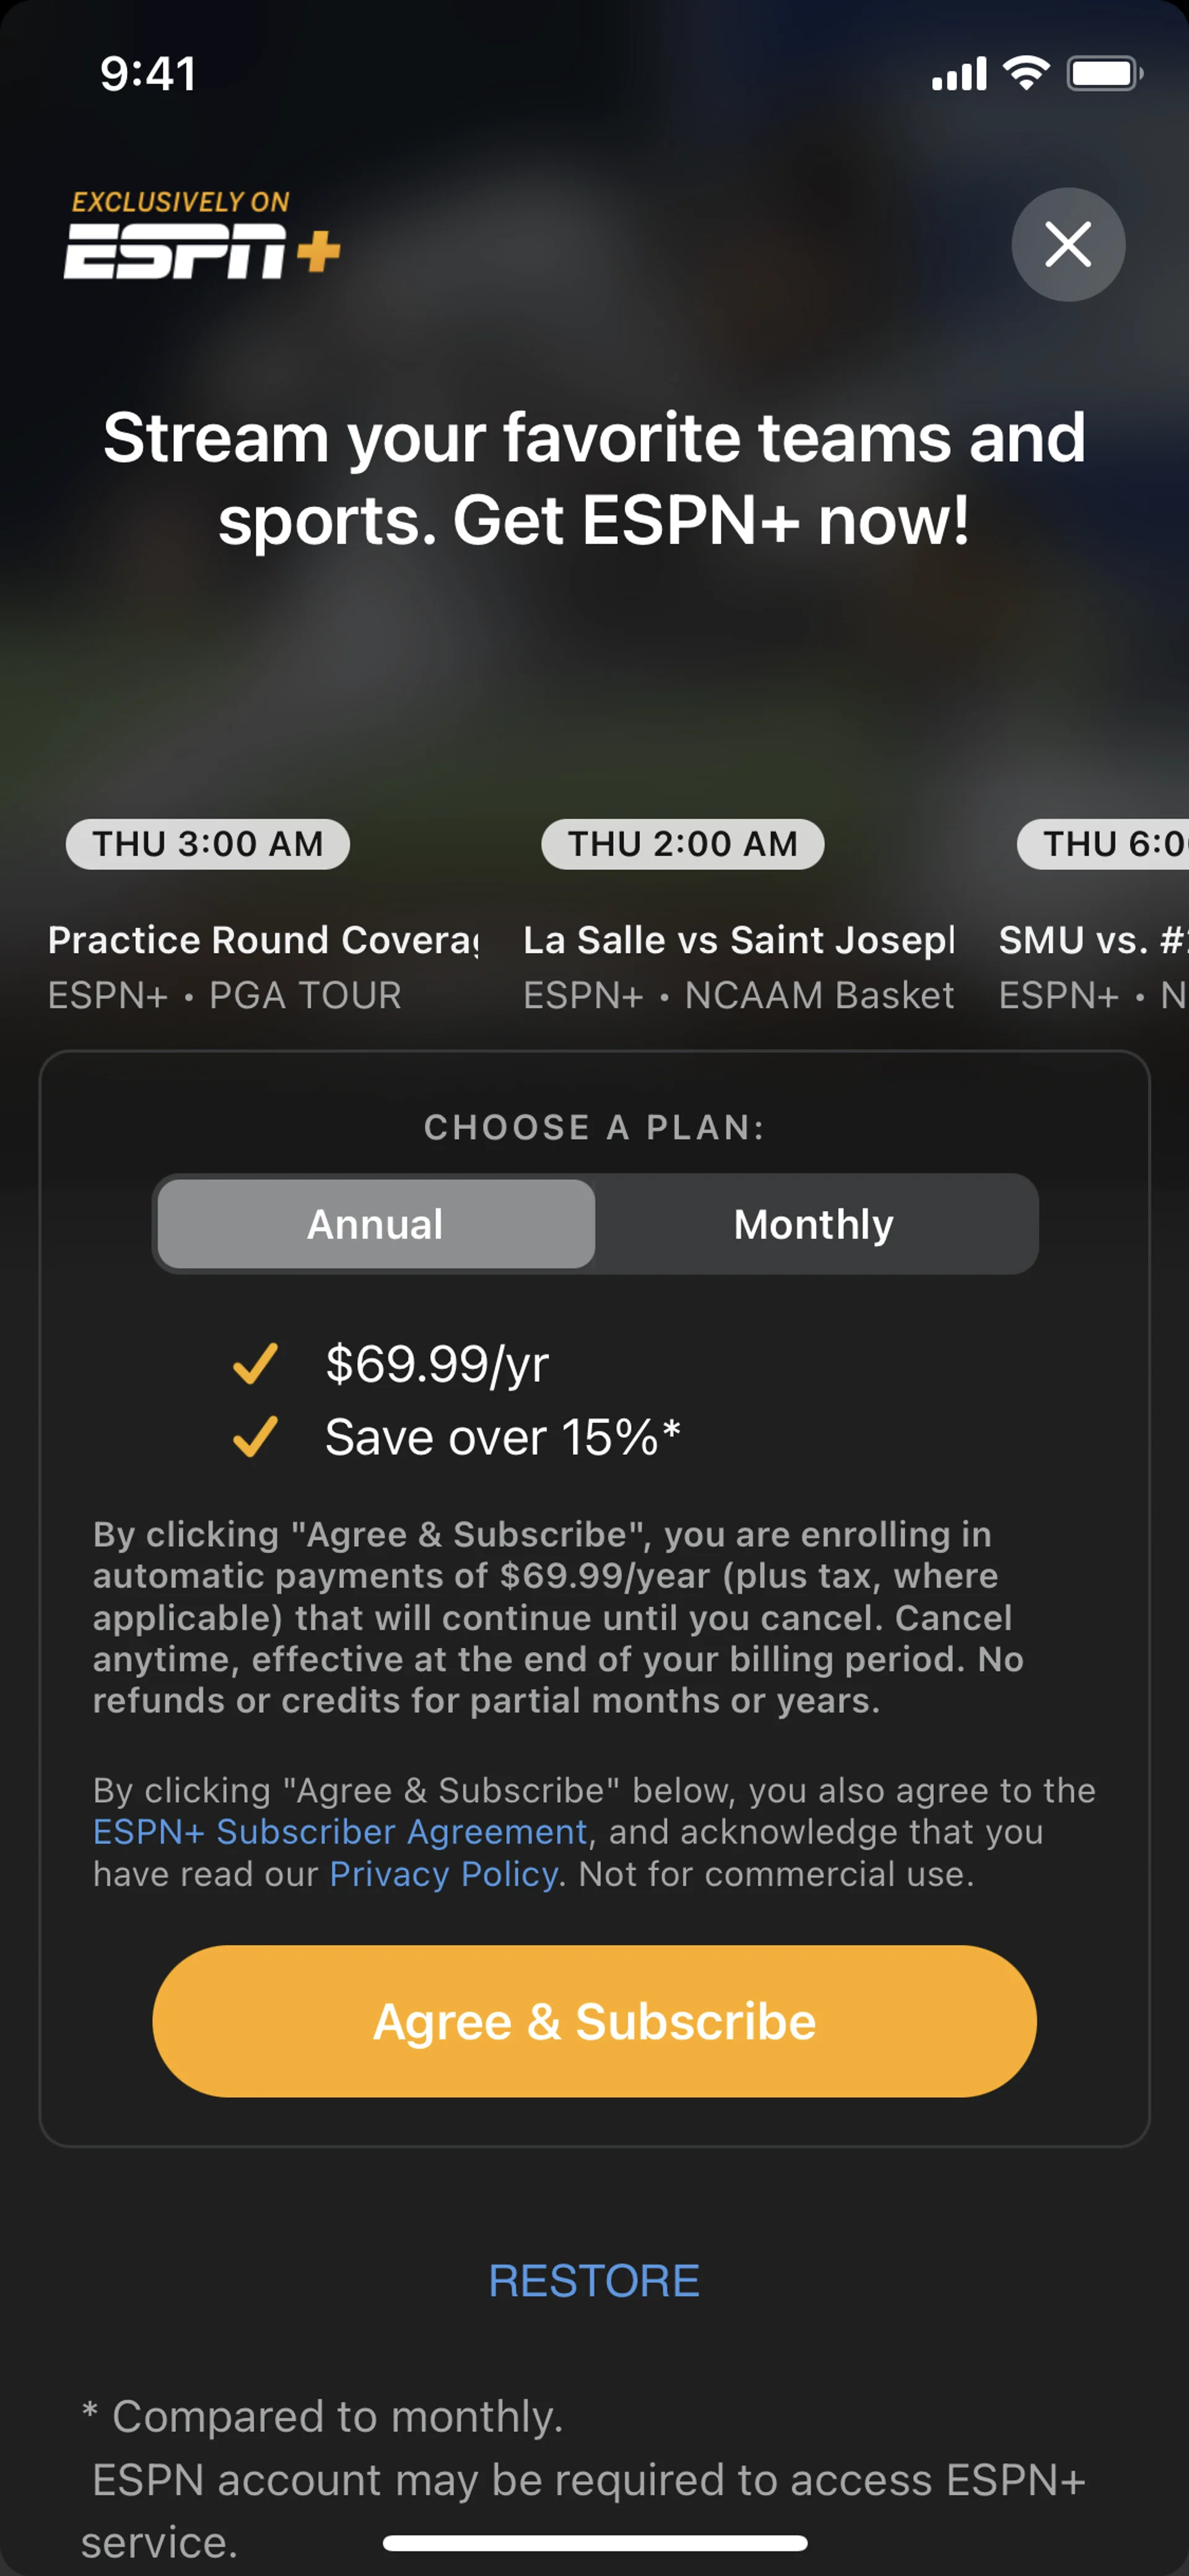Select the Annual plan option

376,1224
